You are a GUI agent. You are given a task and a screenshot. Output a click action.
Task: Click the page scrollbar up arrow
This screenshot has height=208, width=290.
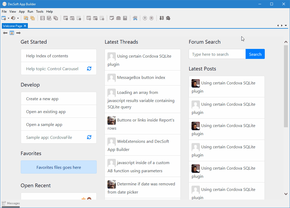(x=286, y=42)
